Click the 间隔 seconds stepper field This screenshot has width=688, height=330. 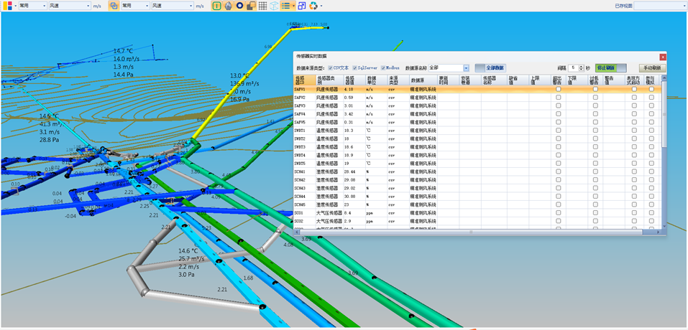pos(575,68)
